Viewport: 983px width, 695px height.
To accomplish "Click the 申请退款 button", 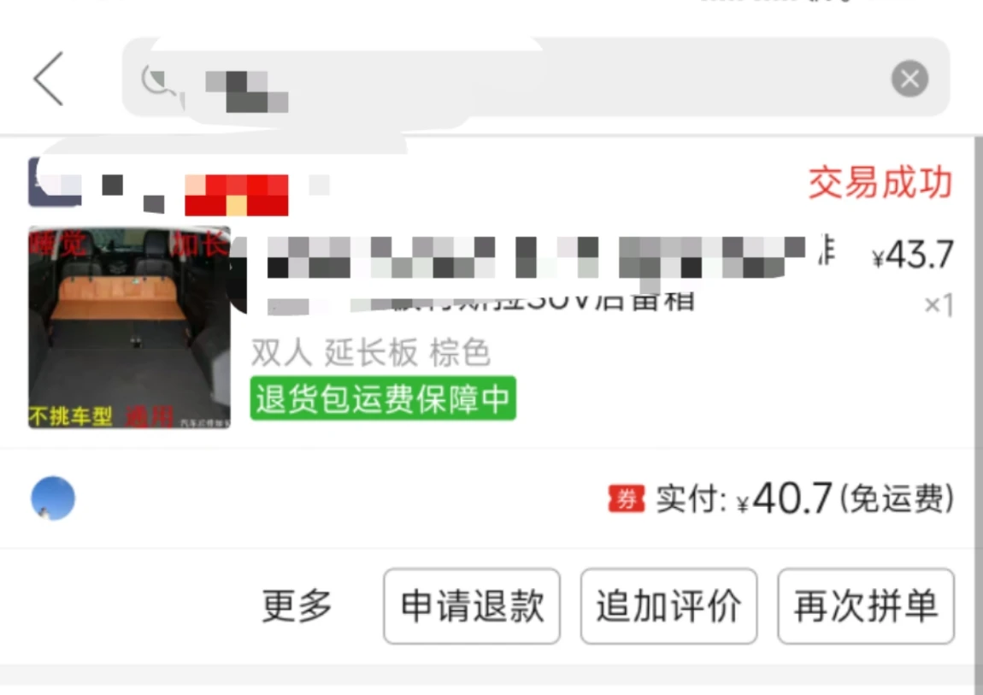I will coord(472,606).
